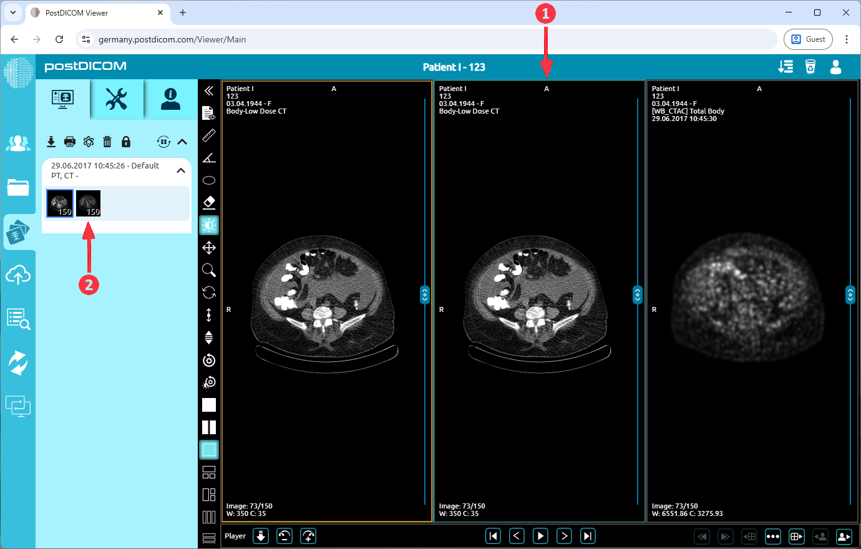Switch on the two-pane split layout
Viewport: 861px width, 549px height.
coord(209,427)
